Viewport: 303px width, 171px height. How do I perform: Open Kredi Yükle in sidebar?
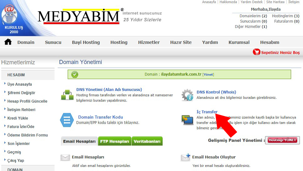tap(18, 118)
